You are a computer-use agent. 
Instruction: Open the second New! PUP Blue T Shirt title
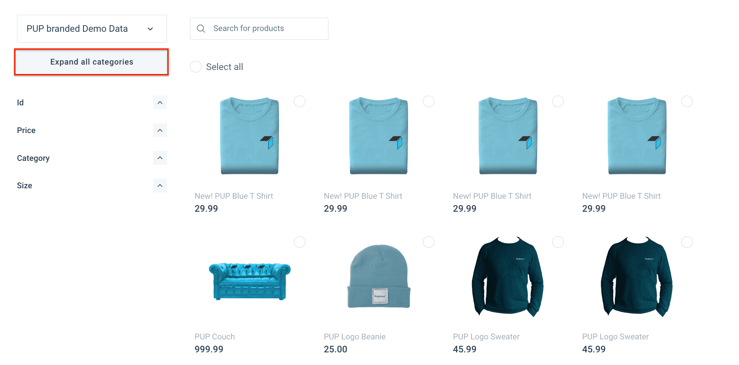point(363,196)
